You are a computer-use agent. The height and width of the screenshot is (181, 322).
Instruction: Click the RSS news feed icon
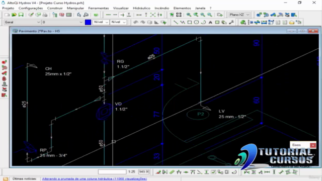6,179
